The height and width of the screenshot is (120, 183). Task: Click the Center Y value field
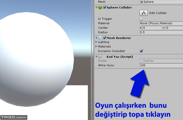tap(174, 28)
